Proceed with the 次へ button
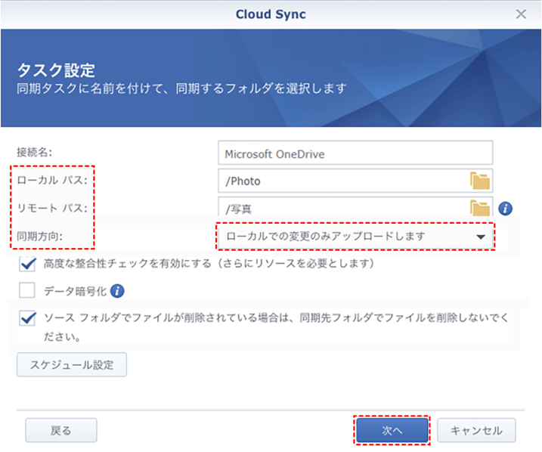 pyautogui.click(x=392, y=430)
